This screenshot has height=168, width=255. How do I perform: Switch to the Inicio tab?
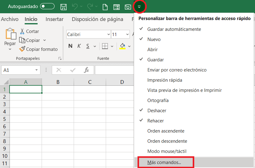31,19
